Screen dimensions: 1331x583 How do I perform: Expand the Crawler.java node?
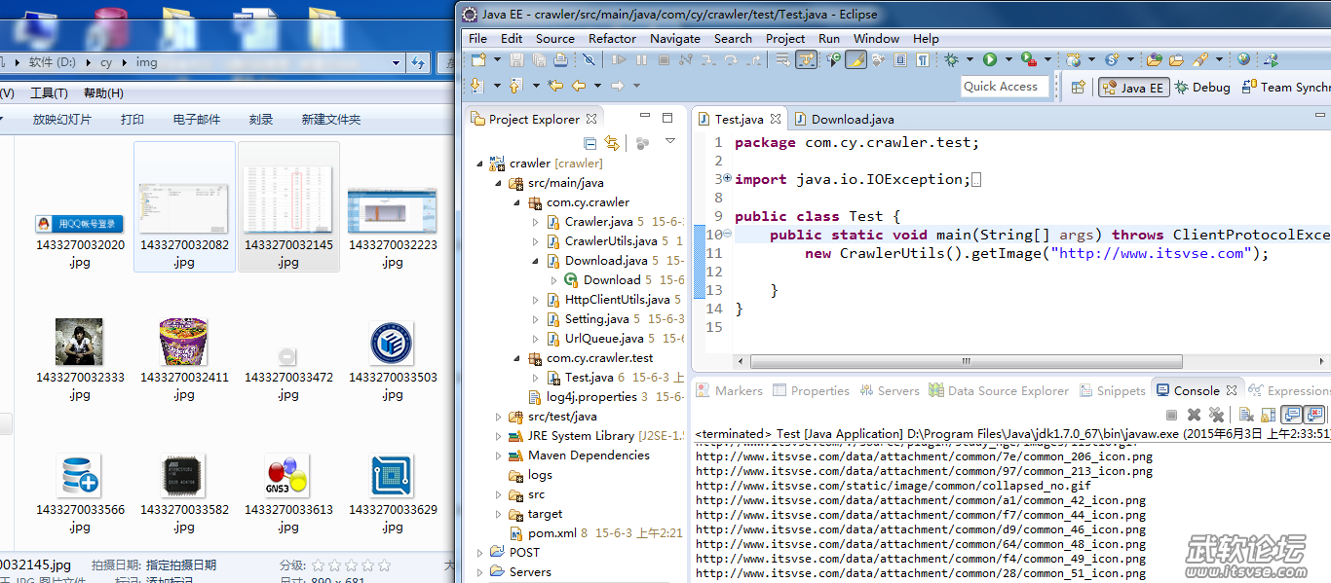point(536,222)
